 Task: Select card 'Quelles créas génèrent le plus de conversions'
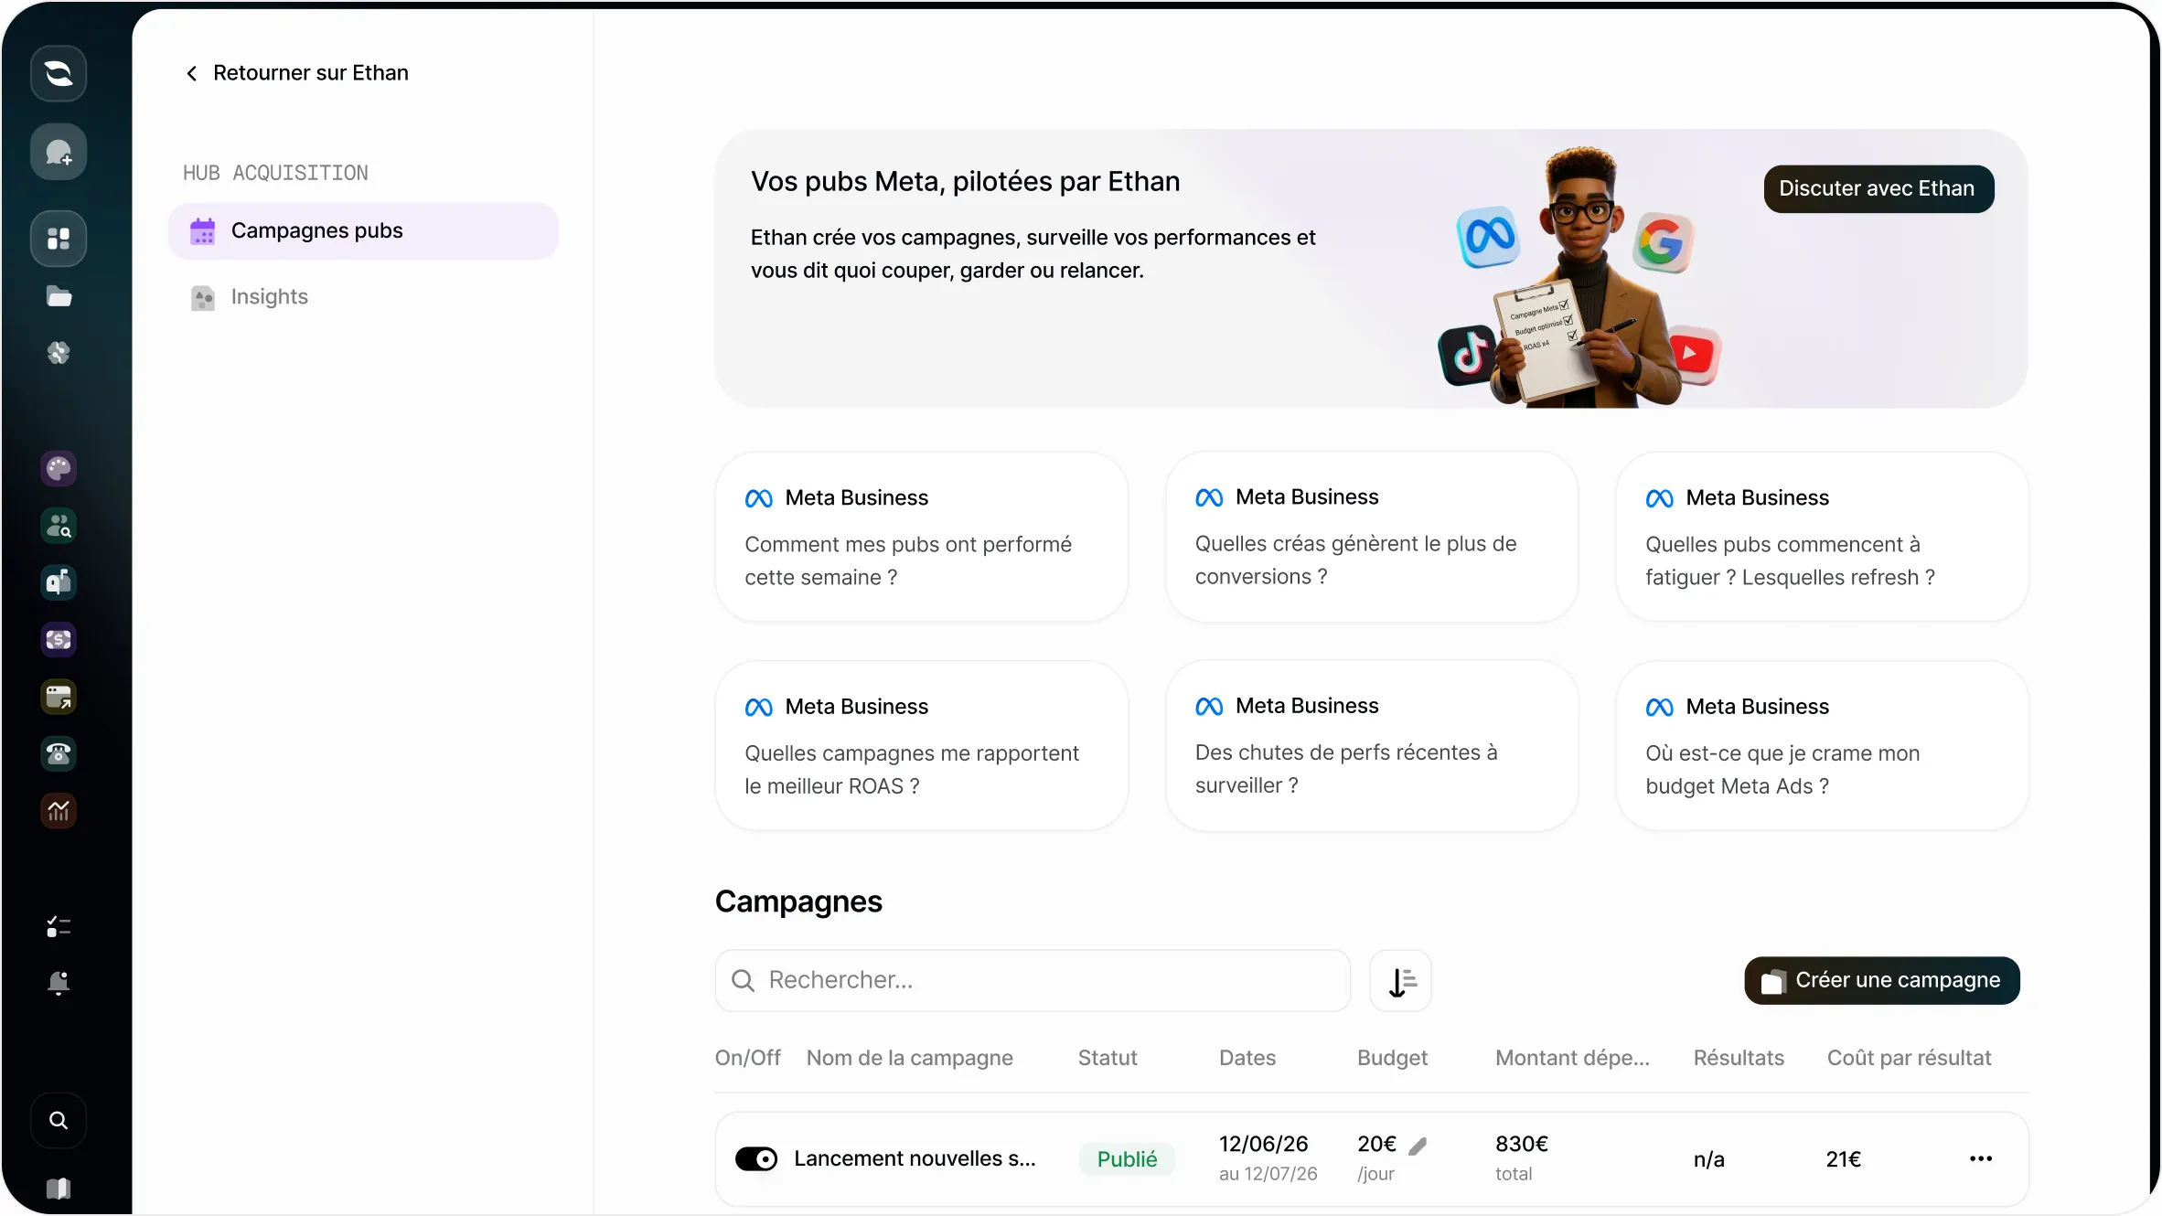click(1372, 537)
